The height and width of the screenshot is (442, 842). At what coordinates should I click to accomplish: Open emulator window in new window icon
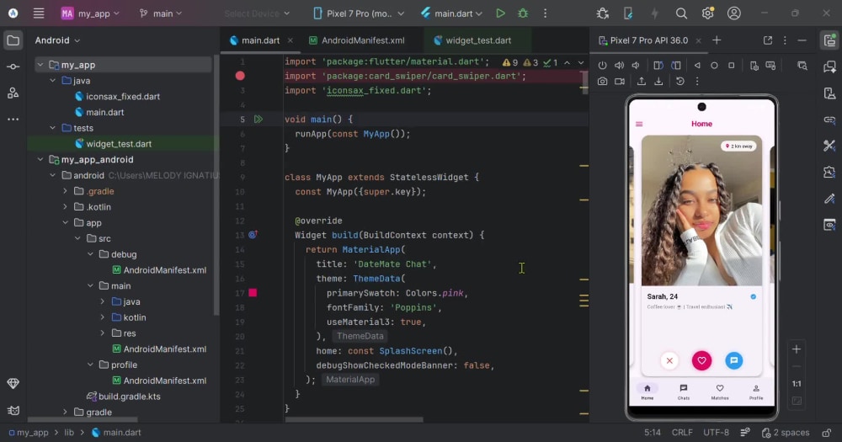tap(768, 40)
